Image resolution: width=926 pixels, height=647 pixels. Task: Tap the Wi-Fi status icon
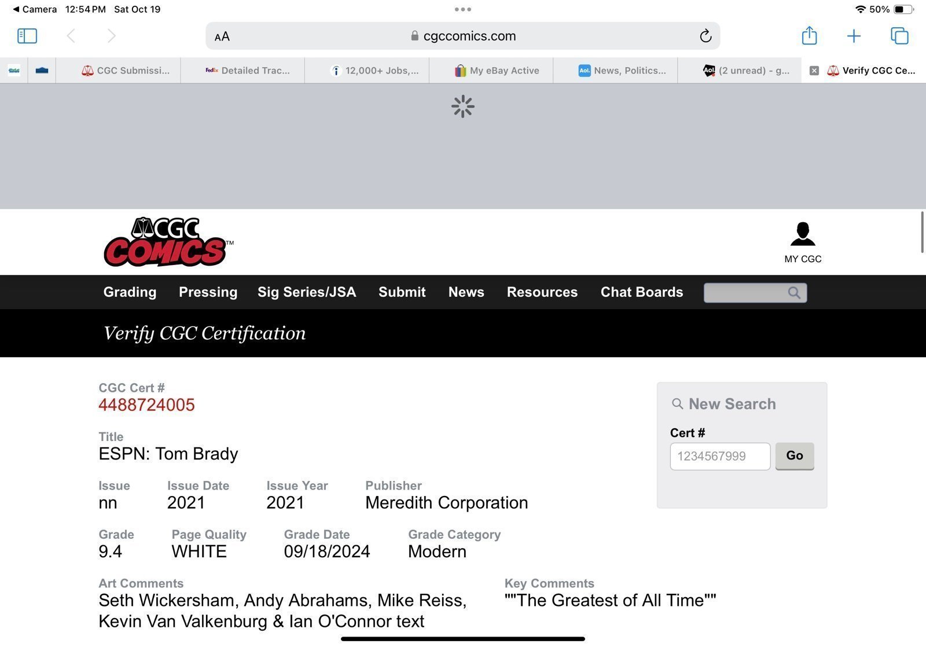coord(860,9)
